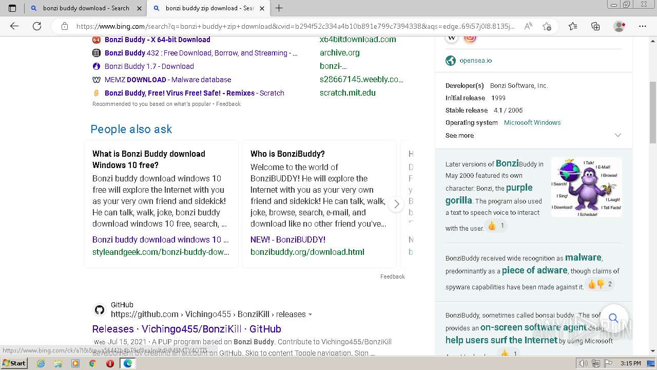
Task: Open the Opera icon in the taskbar
Action: point(110,363)
